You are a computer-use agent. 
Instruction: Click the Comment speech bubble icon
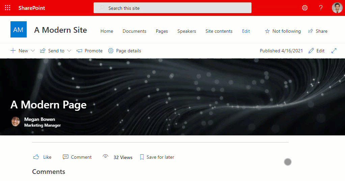(x=65, y=157)
